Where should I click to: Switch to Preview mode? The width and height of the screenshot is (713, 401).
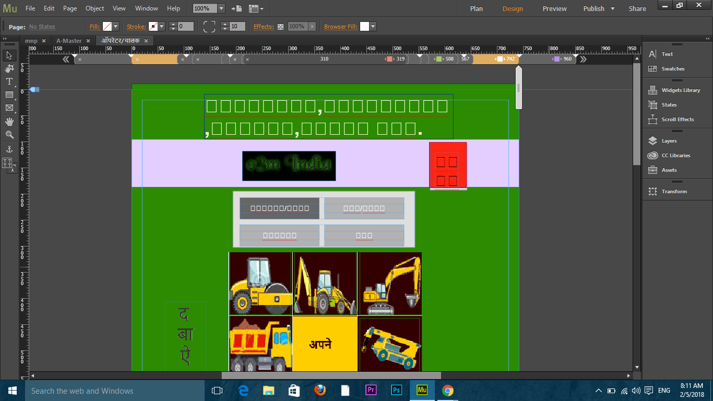pyautogui.click(x=554, y=8)
